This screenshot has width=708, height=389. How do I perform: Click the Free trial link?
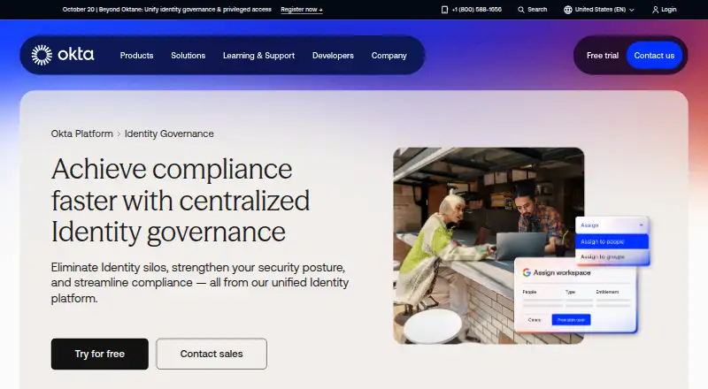coord(603,56)
